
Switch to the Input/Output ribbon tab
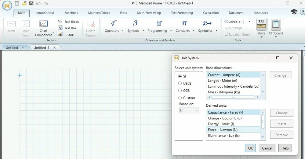(45, 13)
